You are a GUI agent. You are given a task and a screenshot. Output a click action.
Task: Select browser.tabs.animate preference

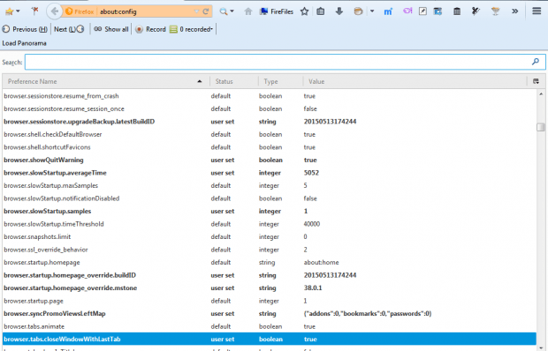coord(270,326)
